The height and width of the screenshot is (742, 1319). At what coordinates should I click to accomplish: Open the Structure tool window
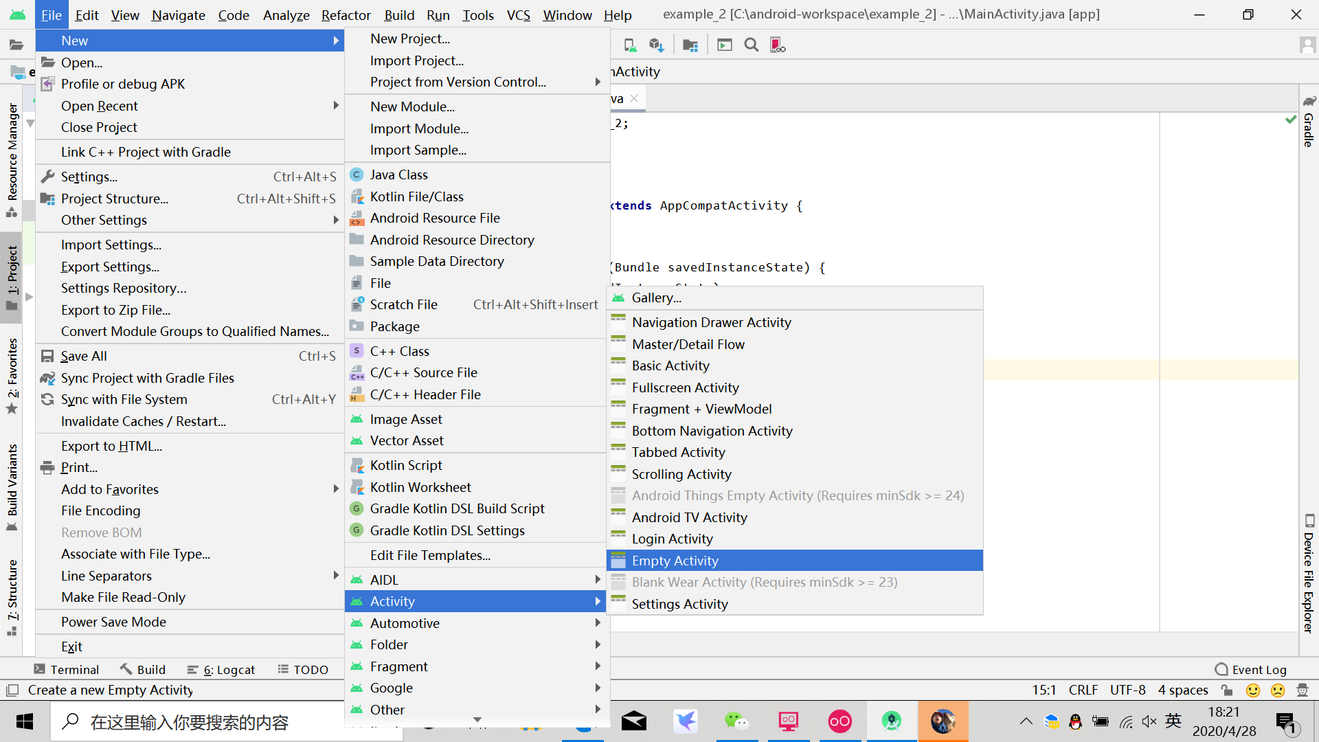click(x=12, y=592)
